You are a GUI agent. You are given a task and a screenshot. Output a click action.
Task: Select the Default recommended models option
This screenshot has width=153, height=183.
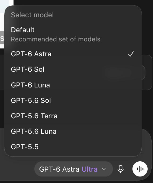tap(73, 34)
